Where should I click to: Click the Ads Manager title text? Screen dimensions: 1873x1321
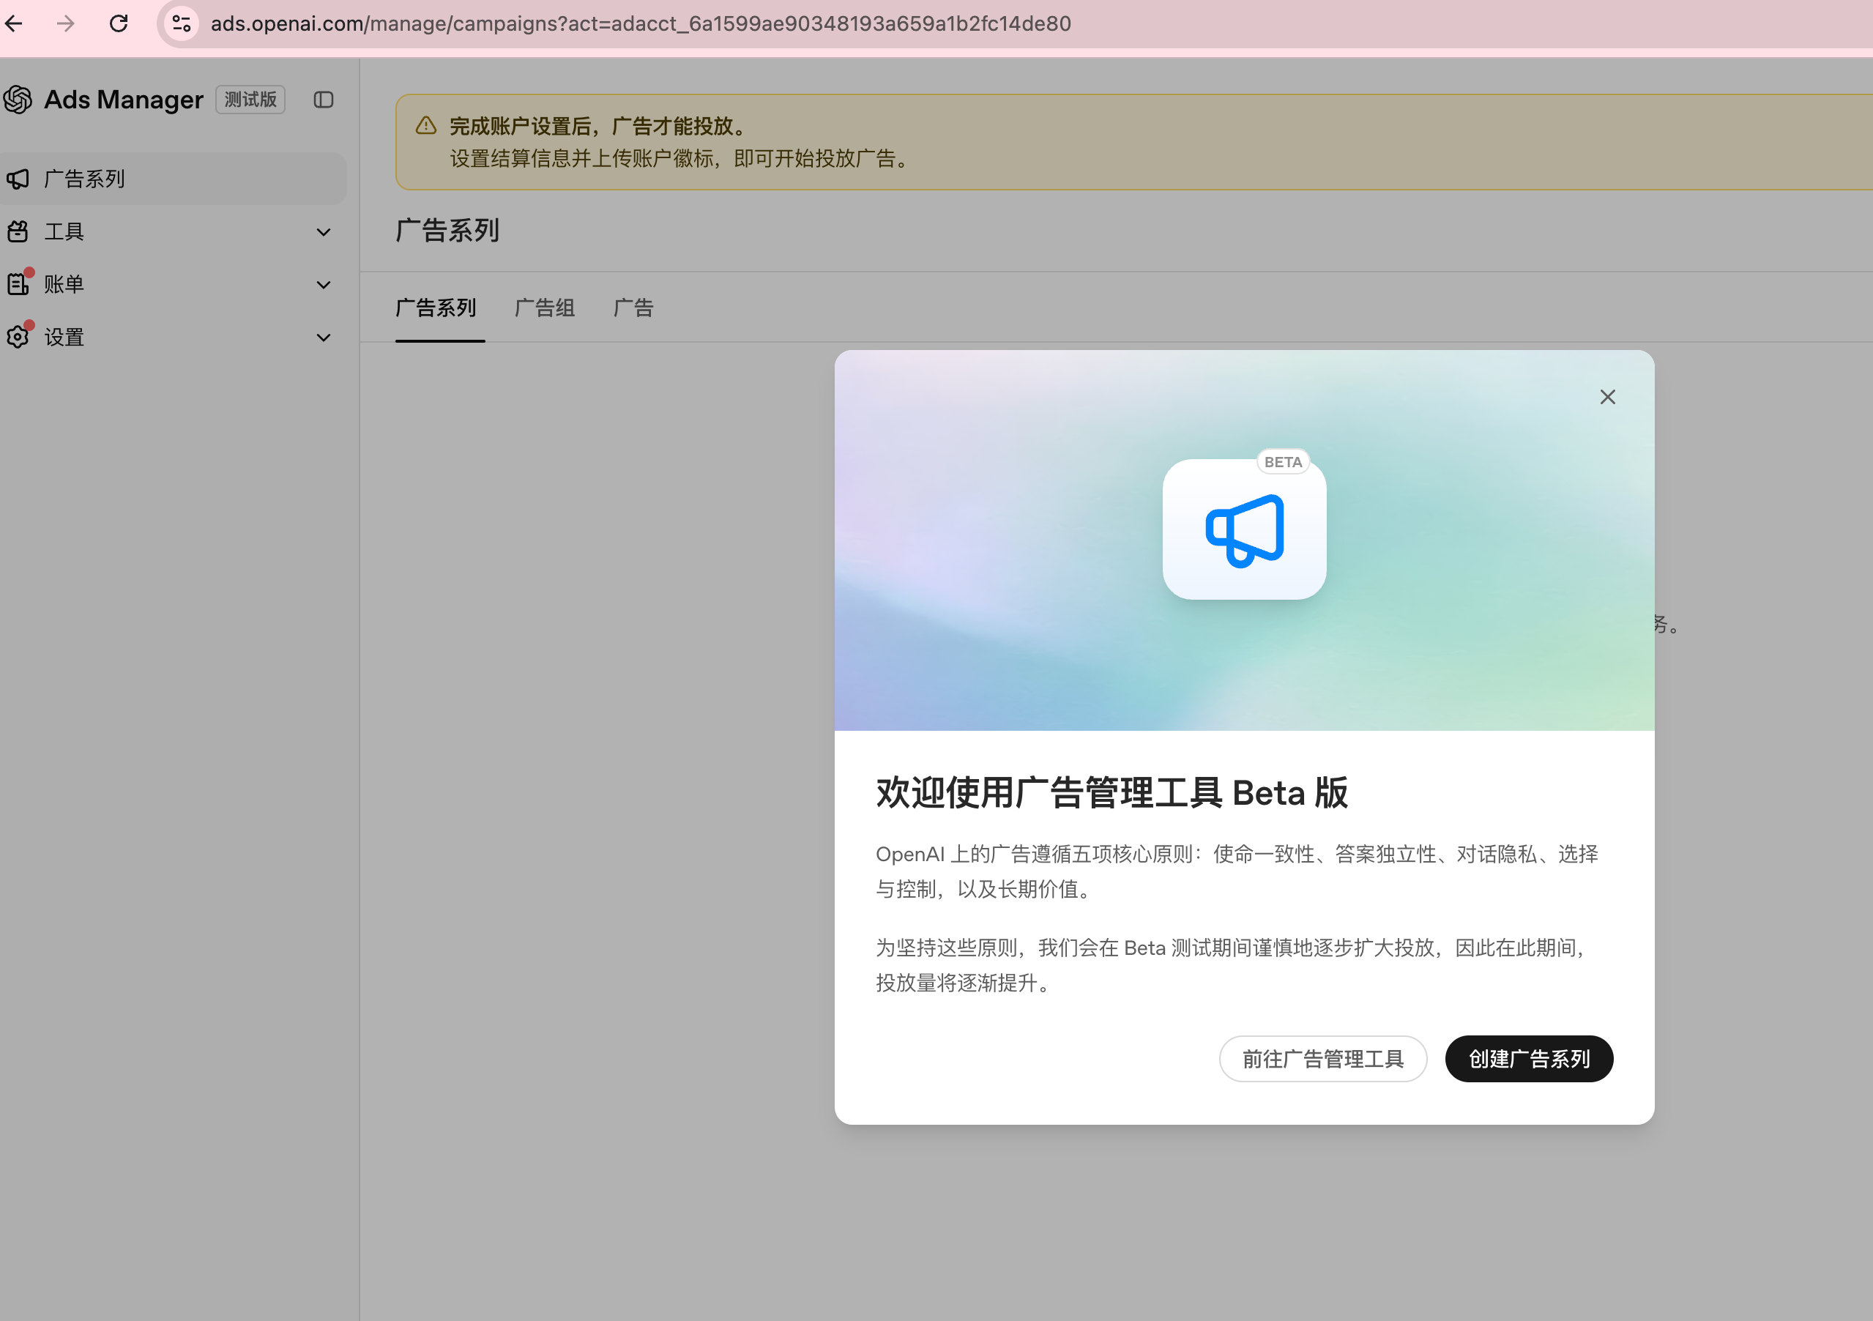click(x=124, y=100)
